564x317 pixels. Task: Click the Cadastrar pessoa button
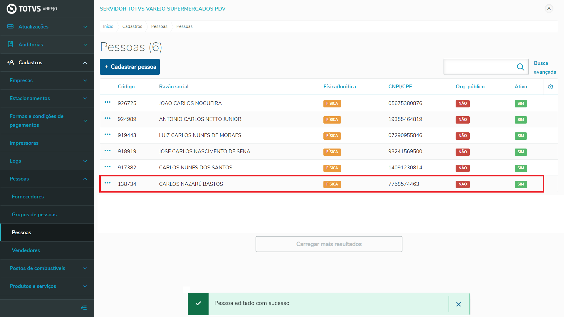[x=130, y=67]
